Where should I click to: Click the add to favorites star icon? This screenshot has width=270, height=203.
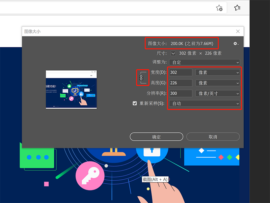point(219,8)
